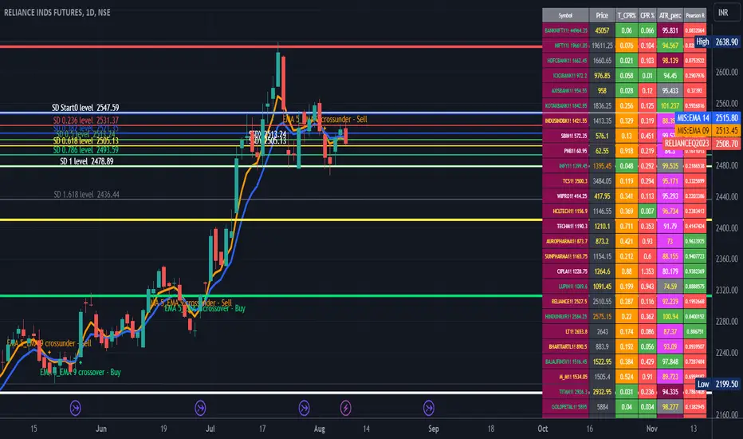Click the NIFTY1! price 19611.25
Screen dimensions: 743x439
point(602,45)
